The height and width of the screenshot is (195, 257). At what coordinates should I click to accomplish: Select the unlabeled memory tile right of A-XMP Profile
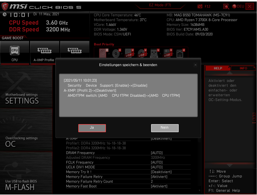75,50
